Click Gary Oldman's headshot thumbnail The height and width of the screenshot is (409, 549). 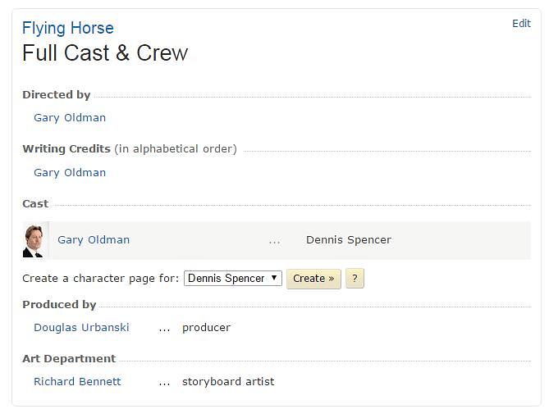coord(33,241)
